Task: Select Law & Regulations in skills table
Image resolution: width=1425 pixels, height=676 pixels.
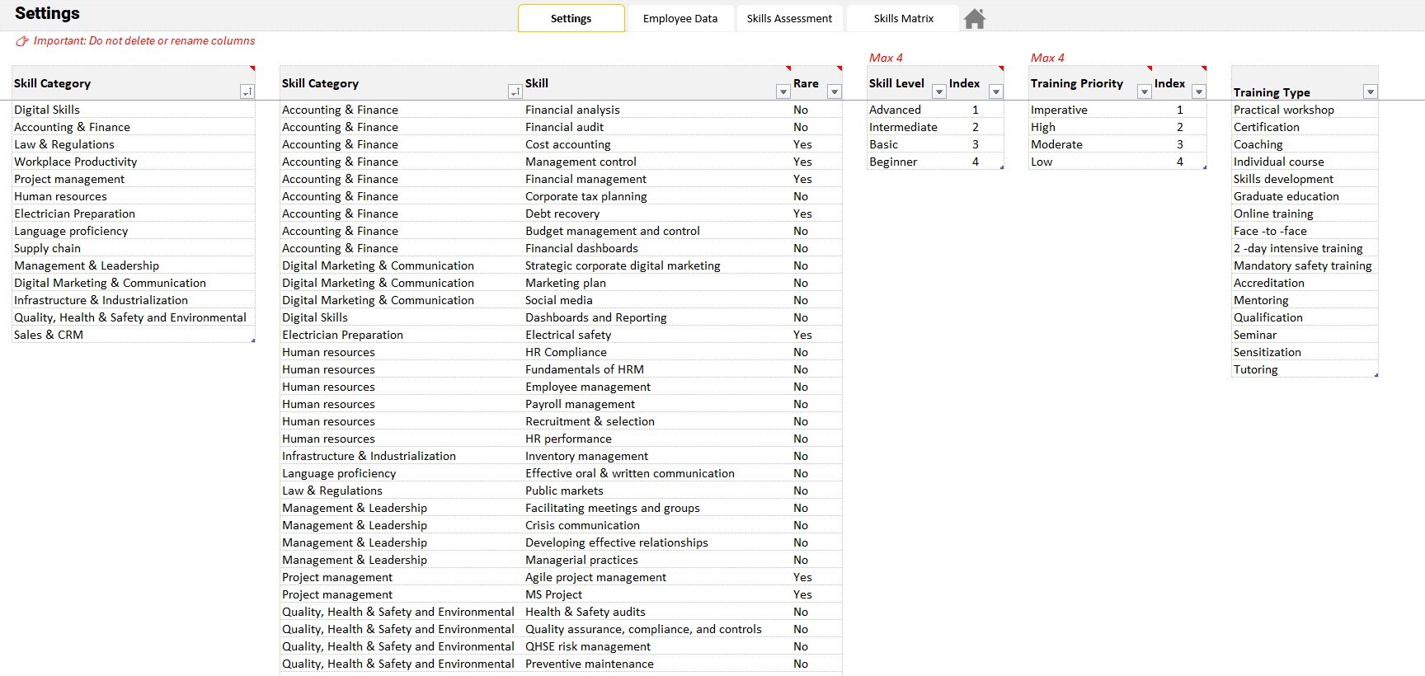Action: click(402, 491)
